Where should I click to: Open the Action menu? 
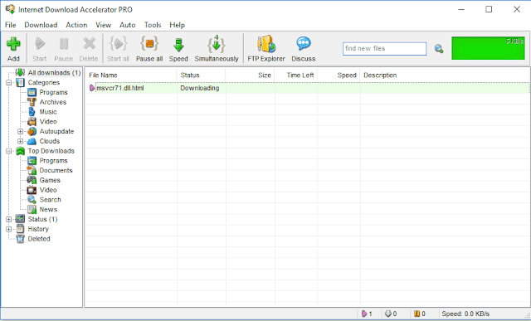76,25
